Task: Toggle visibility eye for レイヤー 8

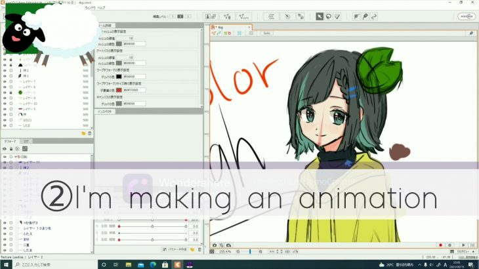Action: (x=5, y=87)
